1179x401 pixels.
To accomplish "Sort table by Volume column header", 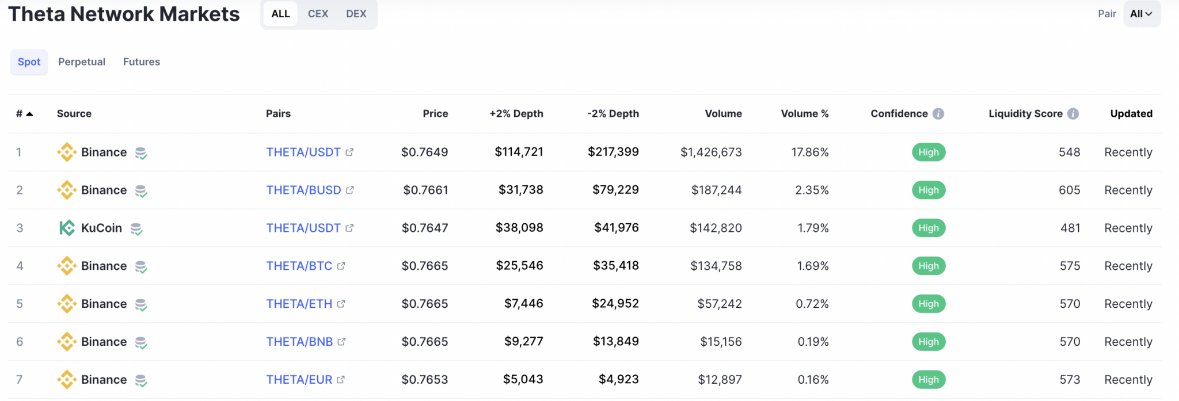I will [x=723, y=114].
